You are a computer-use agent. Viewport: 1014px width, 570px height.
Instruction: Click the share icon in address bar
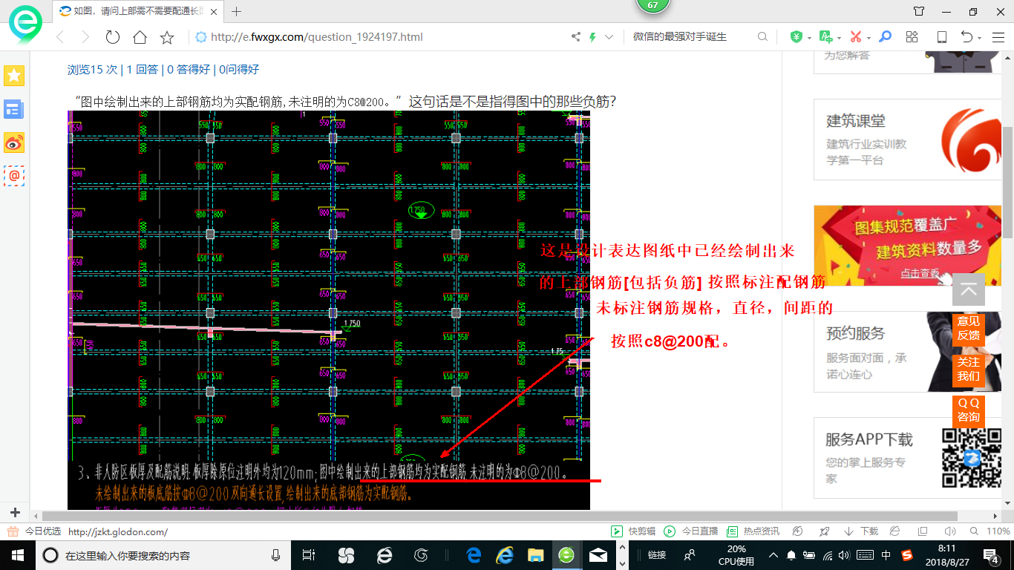point(575,37)
